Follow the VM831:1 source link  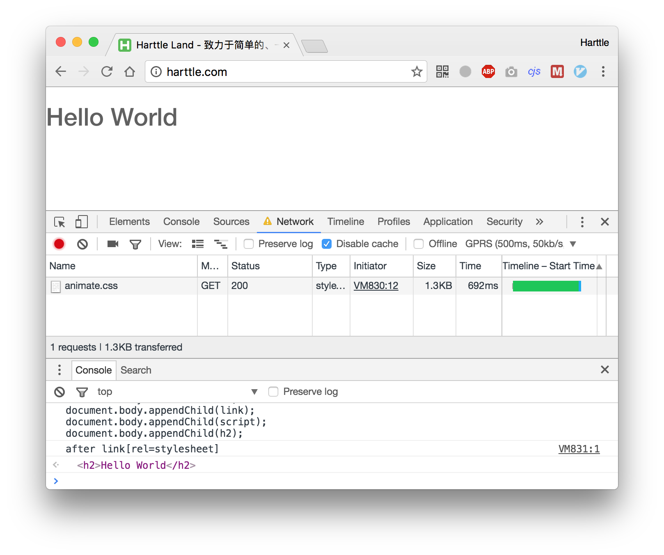[x=579, y=449]
